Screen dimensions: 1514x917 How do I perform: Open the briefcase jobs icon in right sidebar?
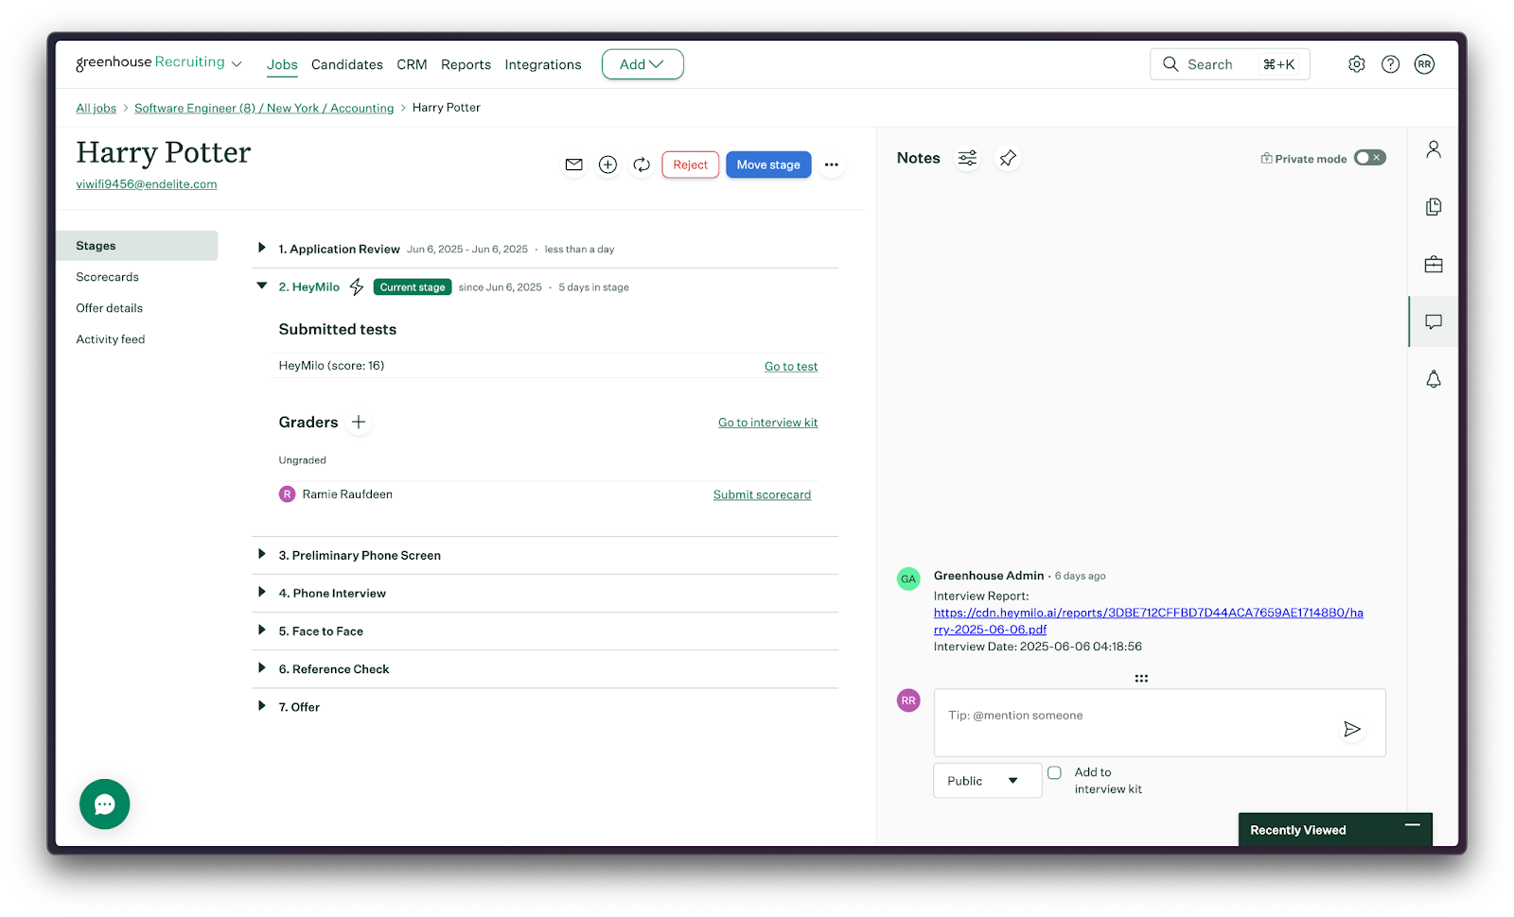(1434, 265)
